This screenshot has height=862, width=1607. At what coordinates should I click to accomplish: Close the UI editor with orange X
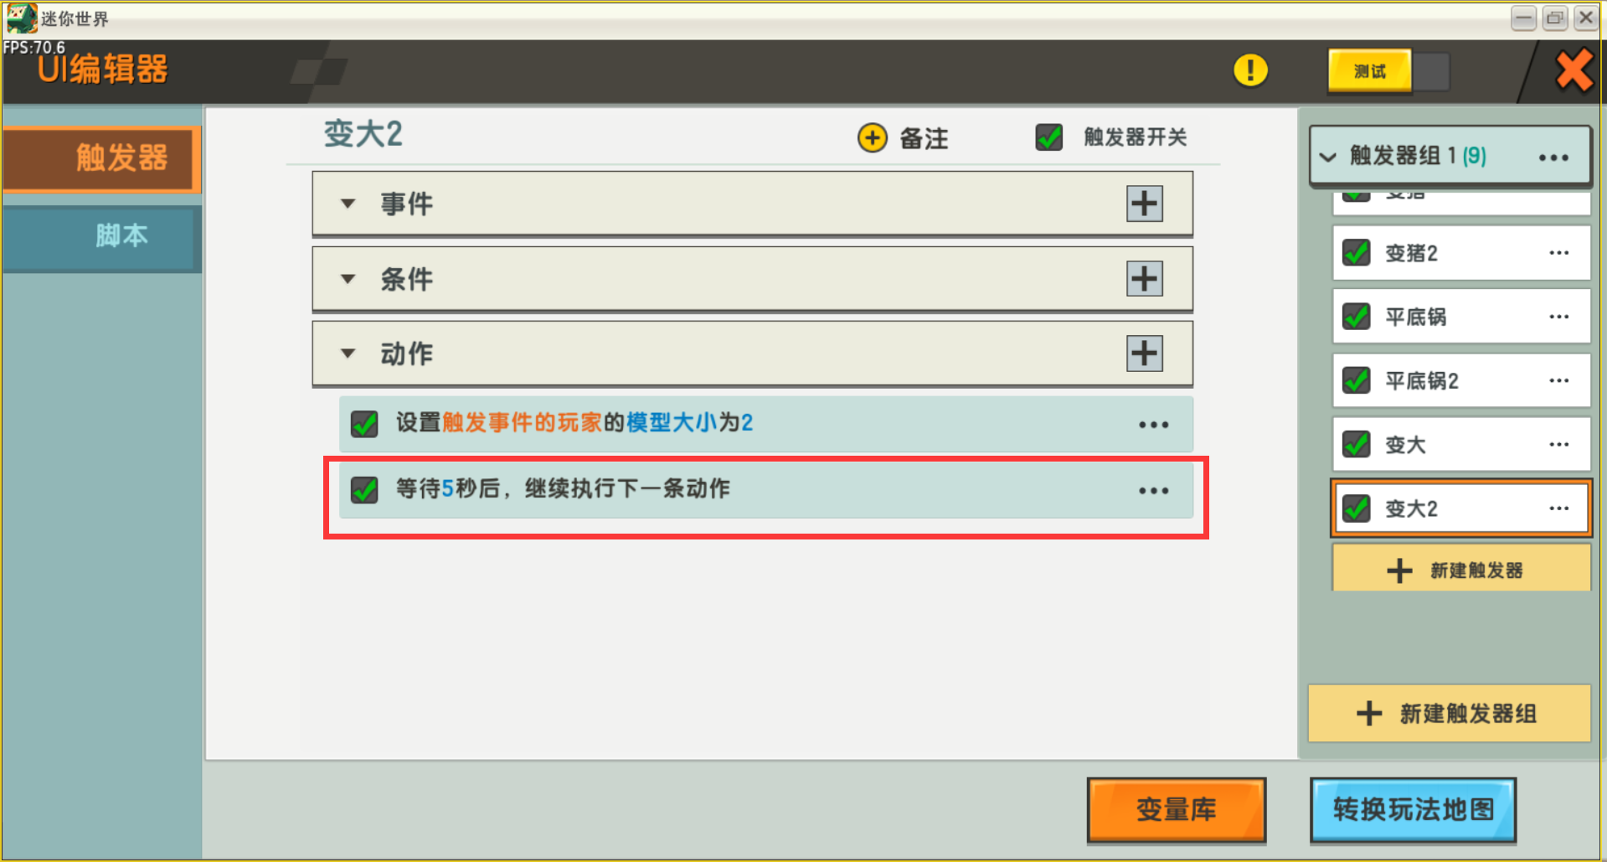[x=1574, y=70]
